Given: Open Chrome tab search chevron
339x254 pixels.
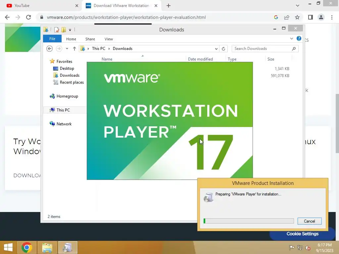Looking at the screenshot, I should 298,6.
